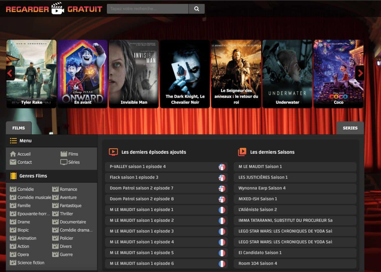Click the French flag on M LE MAUDIT episode 6
The image size is (381, 272).
tap(222, 264)
